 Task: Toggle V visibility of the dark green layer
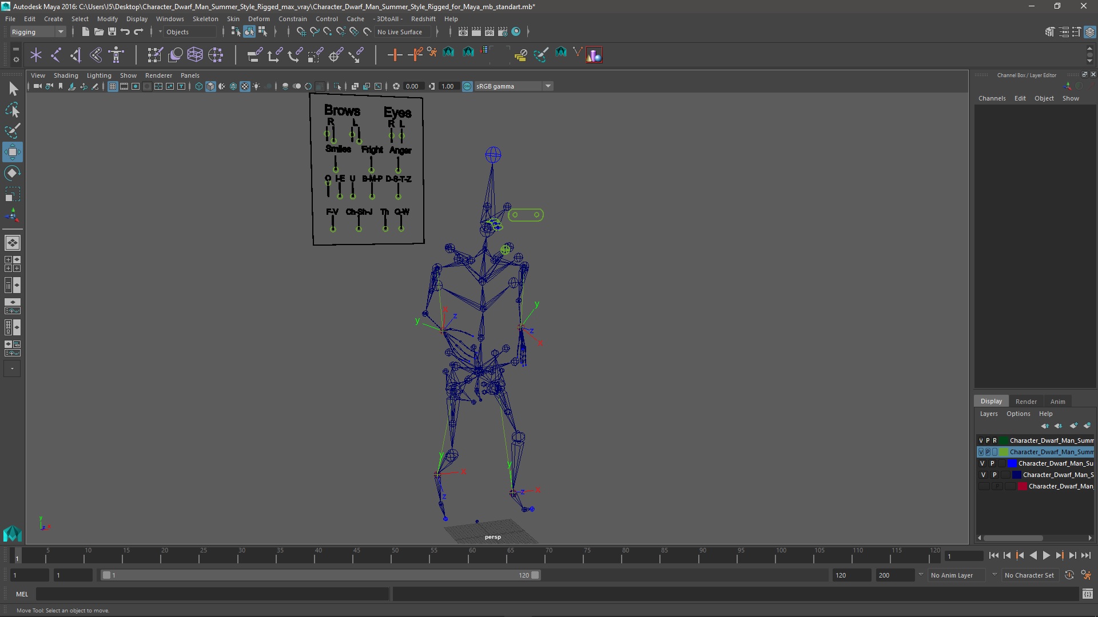tap(981, 440)
